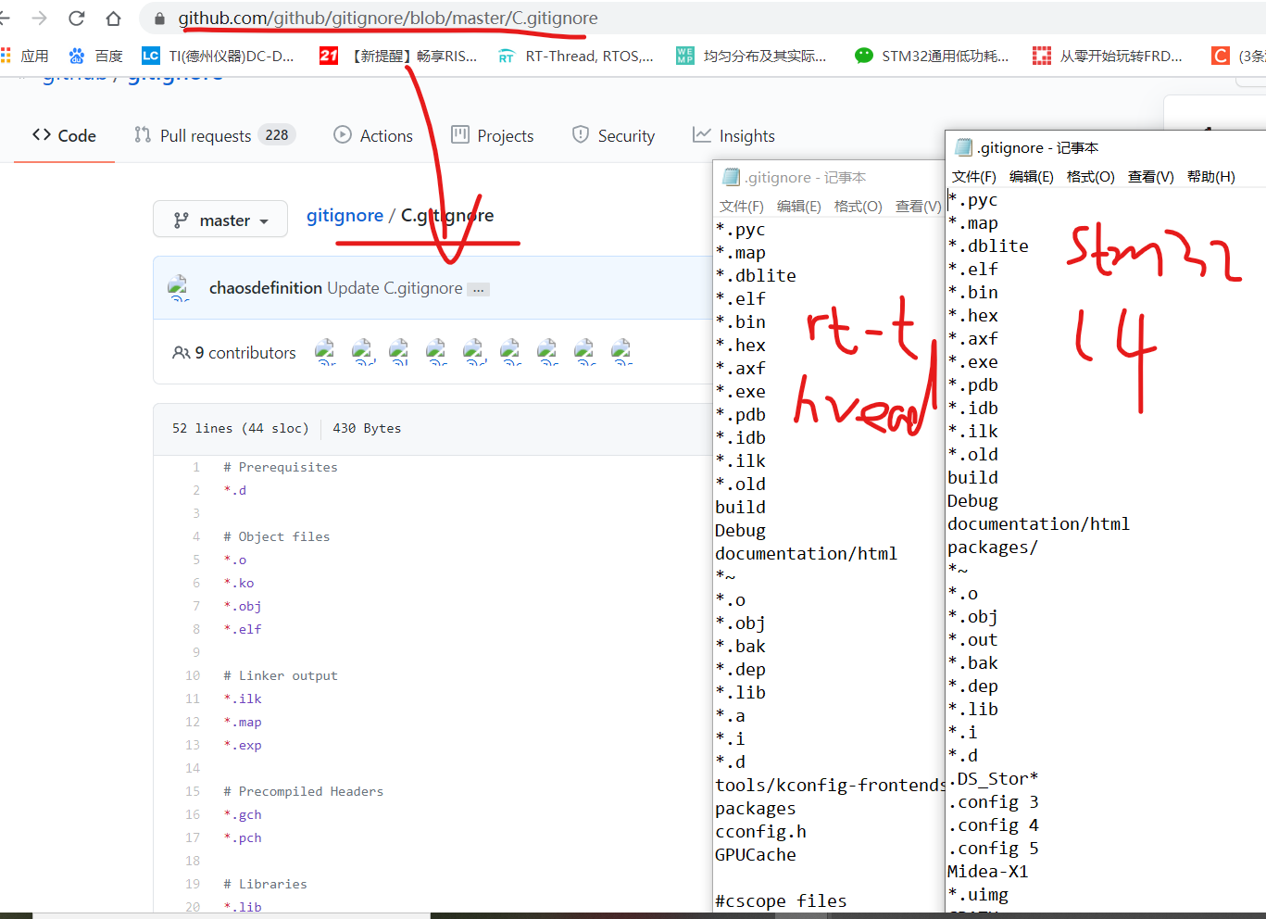Open the LeetCode LC bookmark icon
The image size is (1266, 919).
pyautogui.click(x=150, y=56)
